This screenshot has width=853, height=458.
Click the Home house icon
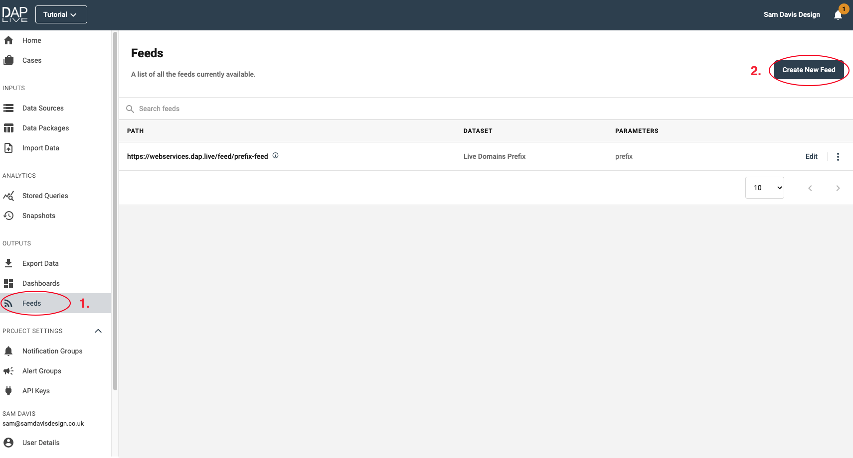(8, 40)
